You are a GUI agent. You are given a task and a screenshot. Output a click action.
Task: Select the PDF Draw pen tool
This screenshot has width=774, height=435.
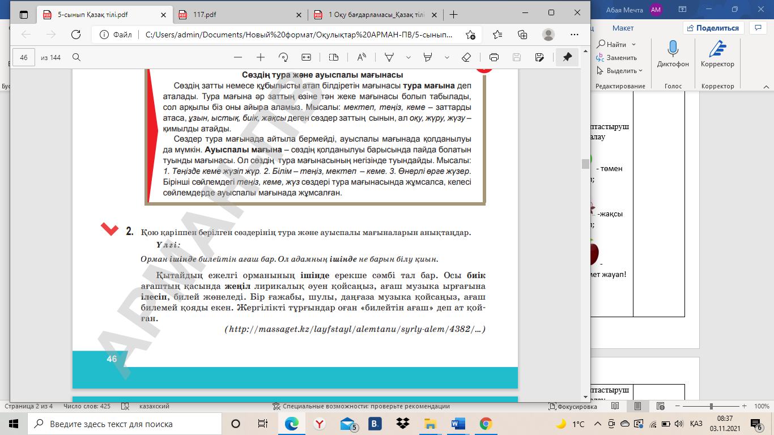point(389,57)
